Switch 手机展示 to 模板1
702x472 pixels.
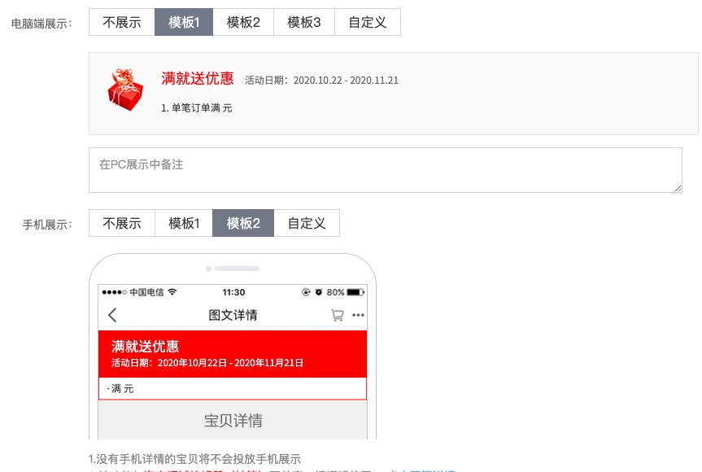coord(184,223)
